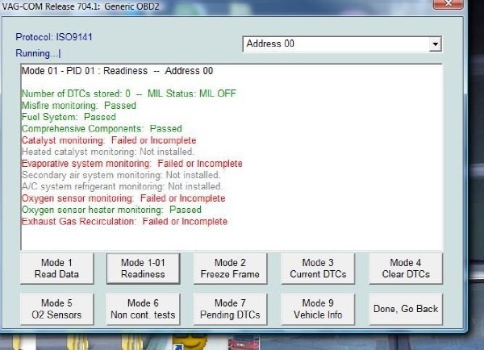484x350 pixels.
Task: Select 'Heated catalyst monitoring: Not installed' line
Action: [108, 152]
